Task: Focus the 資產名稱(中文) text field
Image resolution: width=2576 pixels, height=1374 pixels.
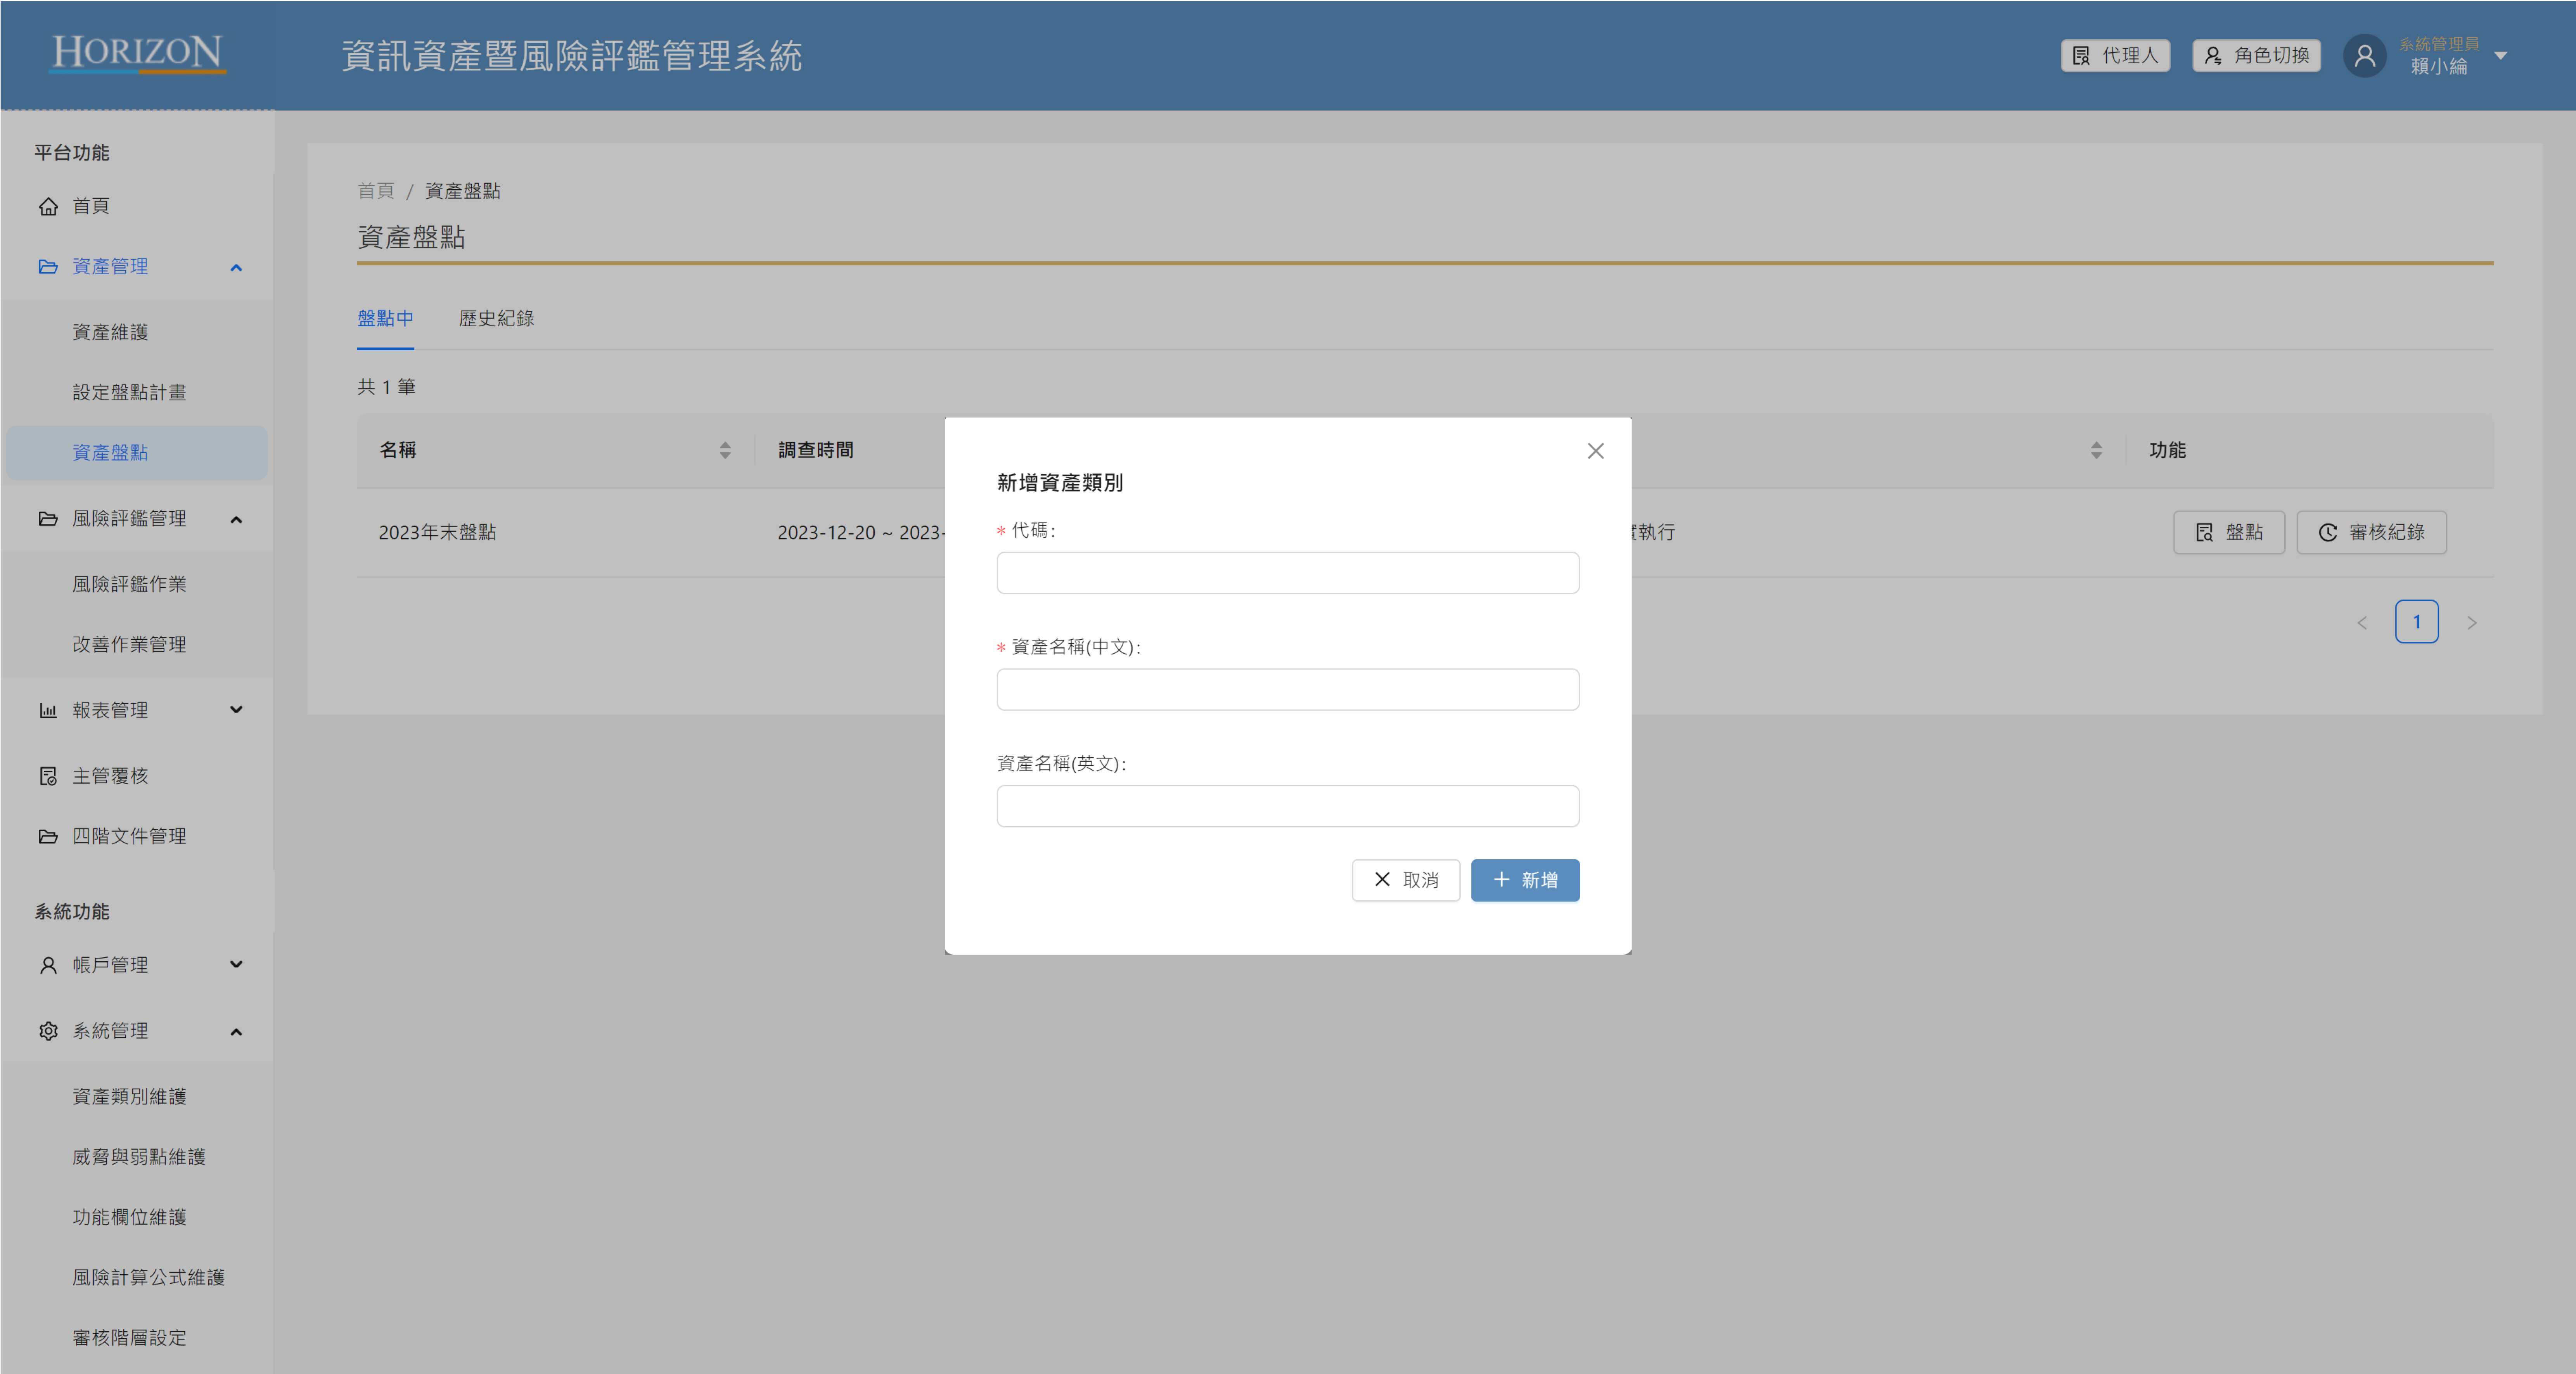Action: pos(1287,690)
